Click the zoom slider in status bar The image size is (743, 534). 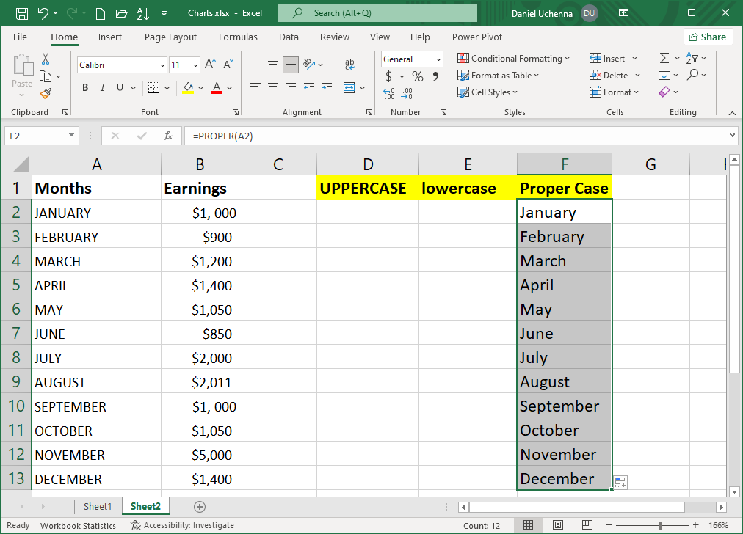[x=661, y=525]
